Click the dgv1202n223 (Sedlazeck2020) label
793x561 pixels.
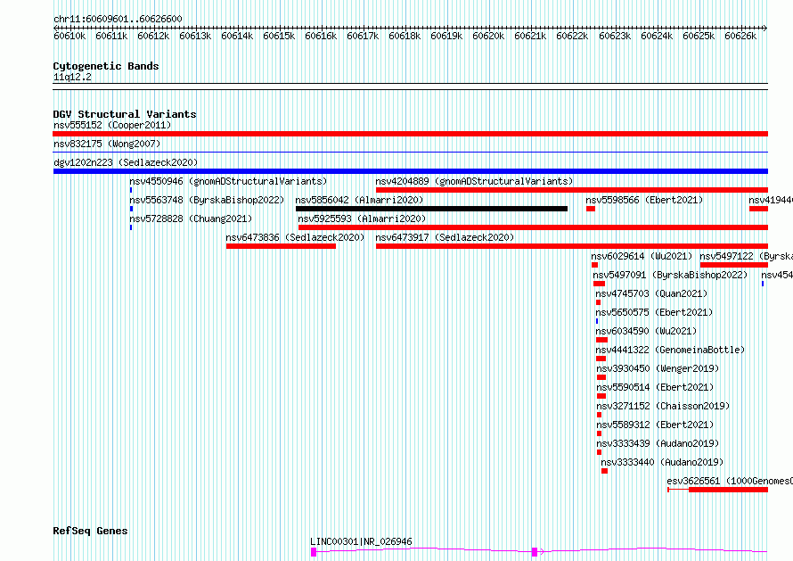coord(126,162)
